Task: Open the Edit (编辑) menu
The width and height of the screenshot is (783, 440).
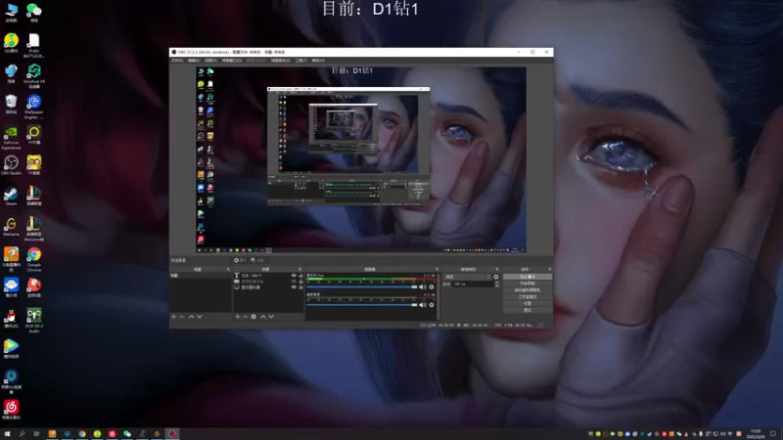Action: pyautogui.click(x=194, y=61)
